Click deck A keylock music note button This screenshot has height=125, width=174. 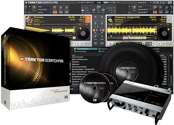pyautogui.click(x=74, y=38)
